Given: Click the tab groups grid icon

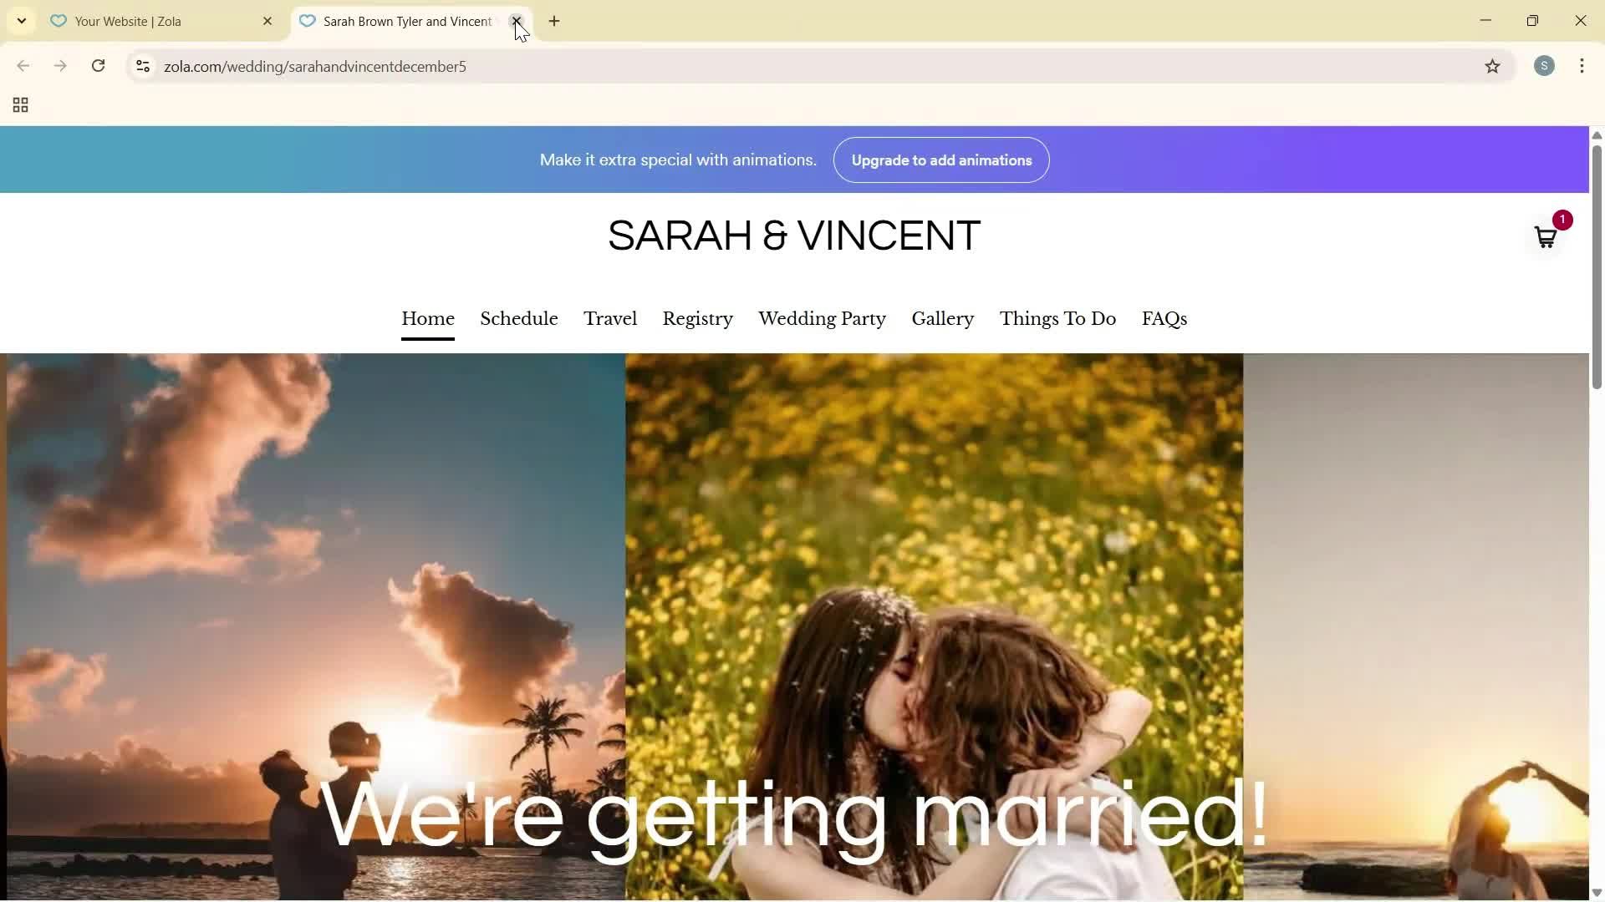Looking at the screenshot, I should point(19,104).
